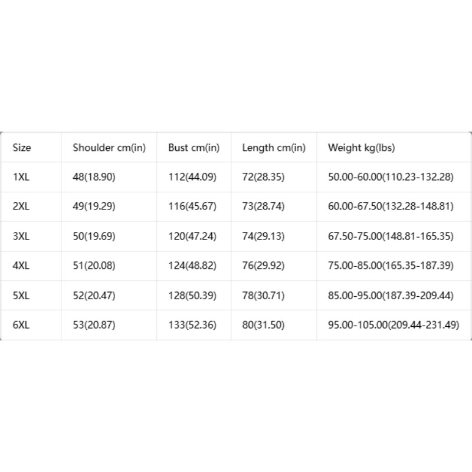472x472 pixels.
Task: Select the 1XL size row label
Action: [21, 176]
